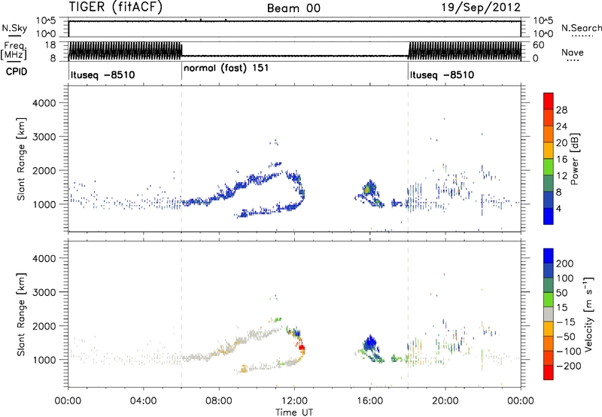This screenshot has width=602, height=417.
Task: Pick the light green 12–16 dB Power segment
Action: tap(549, 166)
